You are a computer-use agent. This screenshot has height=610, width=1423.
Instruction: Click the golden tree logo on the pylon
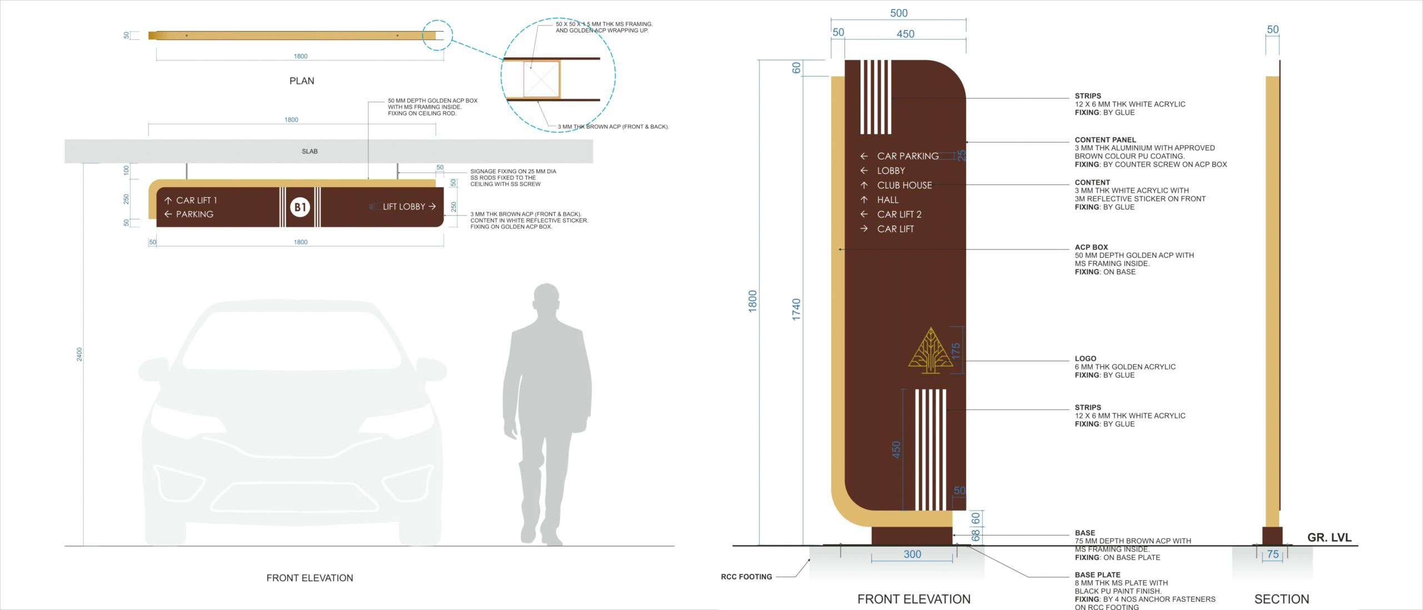tap(931, 351)
